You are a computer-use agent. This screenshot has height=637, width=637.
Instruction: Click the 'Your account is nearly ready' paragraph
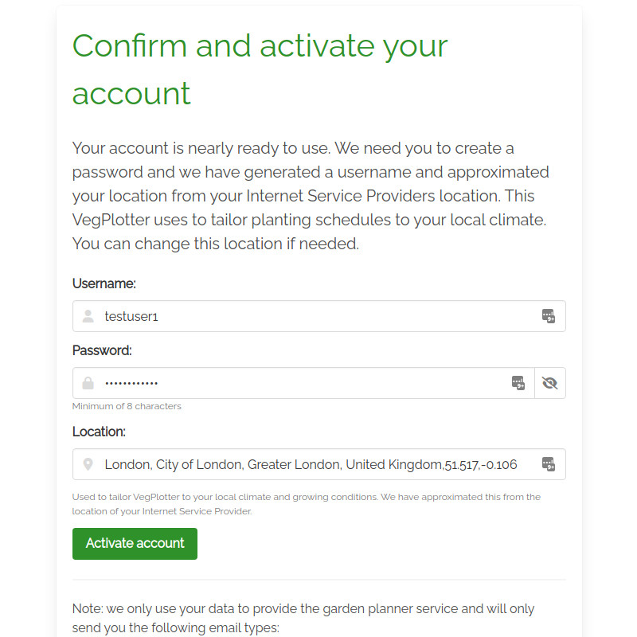pos(311,196)
